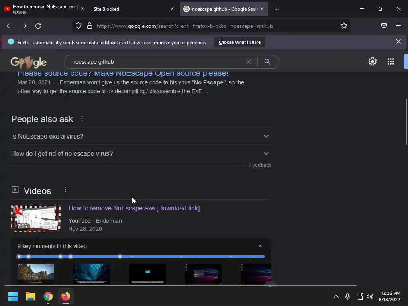Expand "How do I get rid of no escape virus?"
Screen dimensions: 408x306
[141, 153]
